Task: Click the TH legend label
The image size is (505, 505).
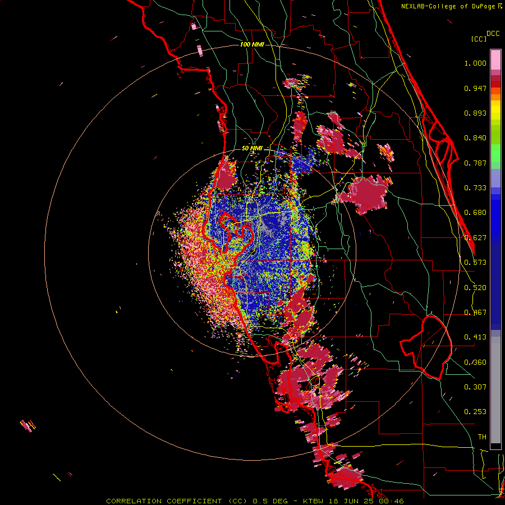Action: pos(482,437)
